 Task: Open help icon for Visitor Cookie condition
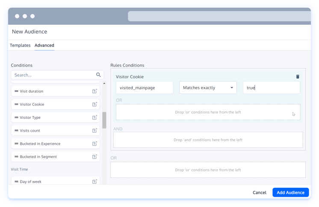[95, 104]
